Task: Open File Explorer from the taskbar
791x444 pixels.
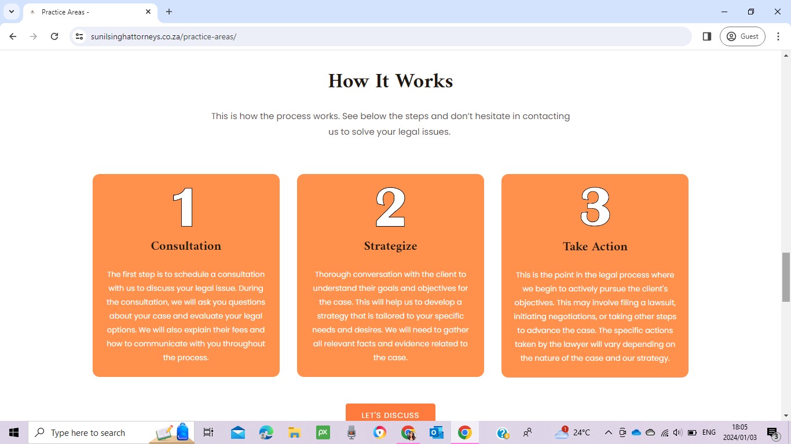Action: coord(294,432)
